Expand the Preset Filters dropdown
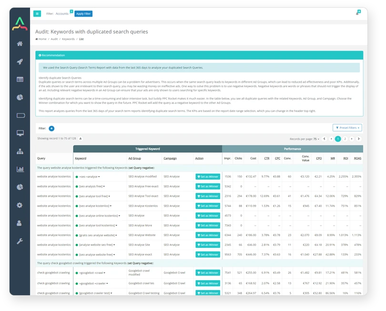386x311 pixels. point(347,128)
